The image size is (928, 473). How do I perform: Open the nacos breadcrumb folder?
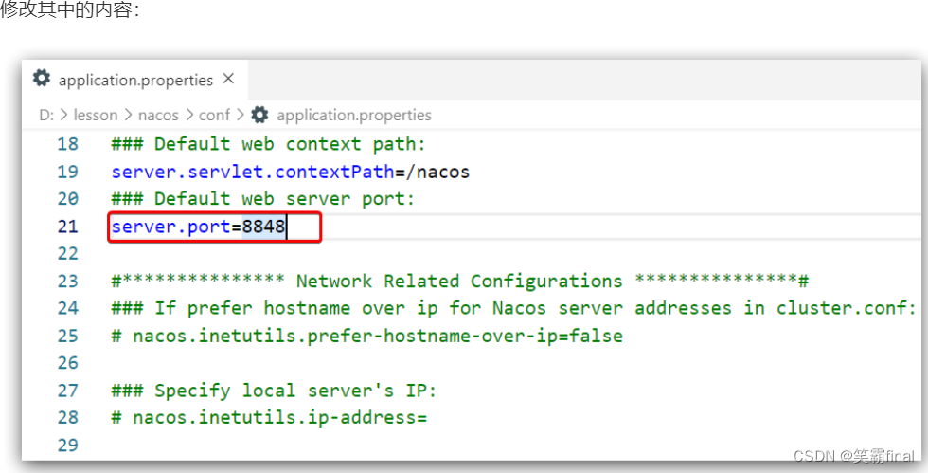click(x=158, y=115)
